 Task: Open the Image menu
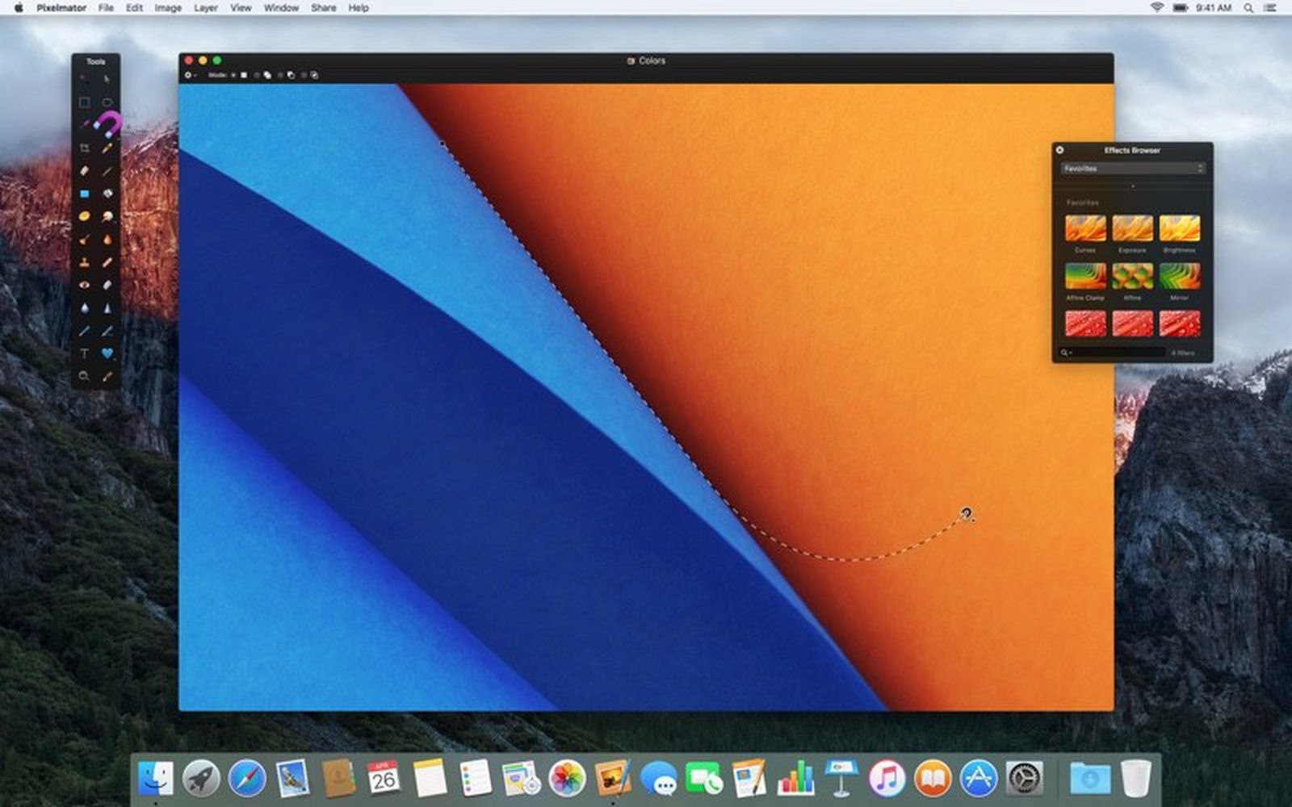point(167,7)
